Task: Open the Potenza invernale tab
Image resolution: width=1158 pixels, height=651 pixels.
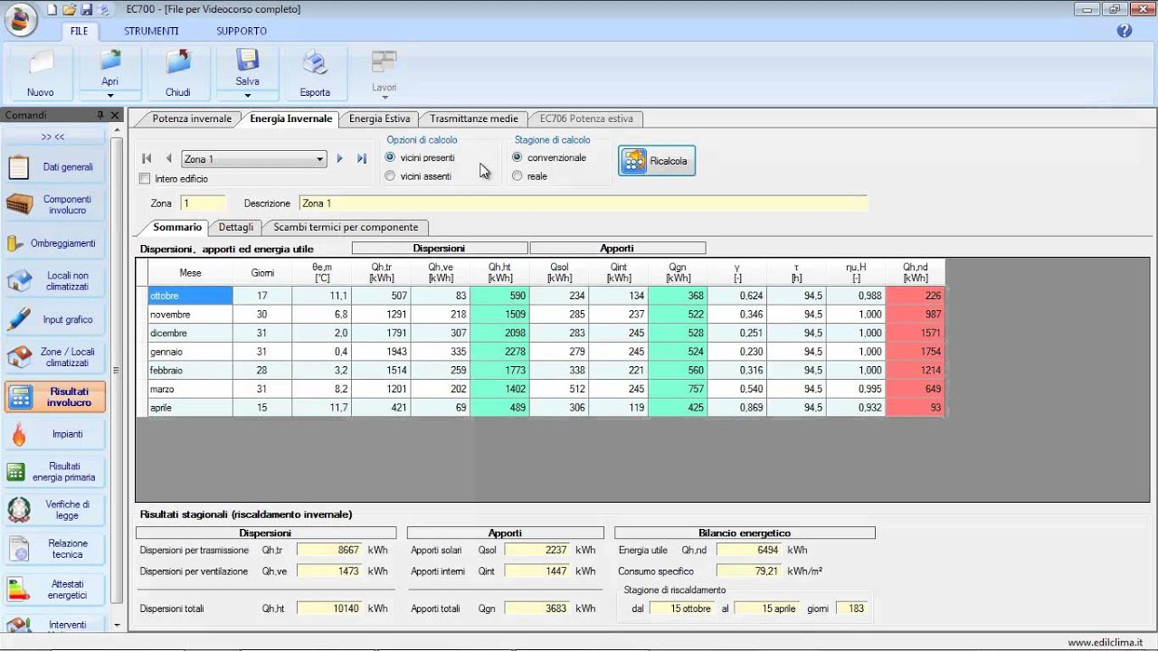Action: (191, 118)
